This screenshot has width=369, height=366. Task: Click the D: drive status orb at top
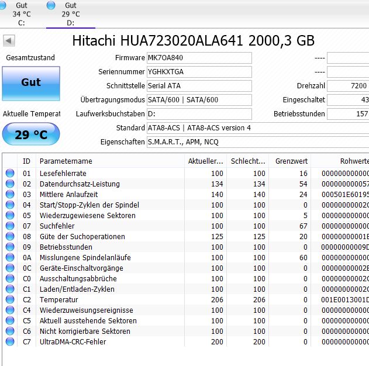[51, 5]
